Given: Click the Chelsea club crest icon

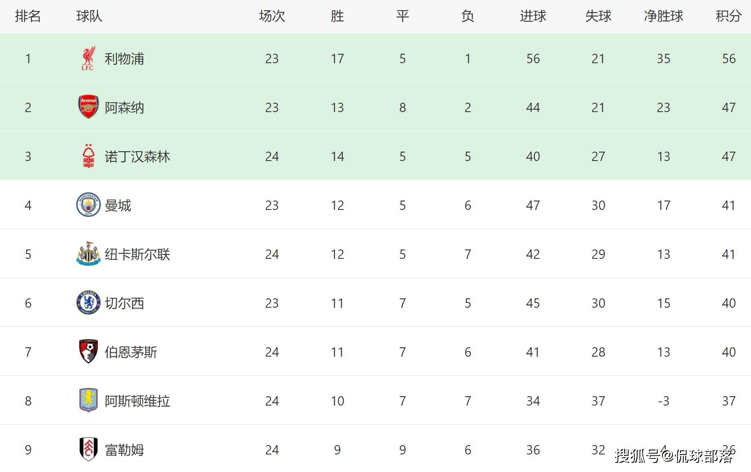Looking at the screenshot, I should [x=88, y=302].
